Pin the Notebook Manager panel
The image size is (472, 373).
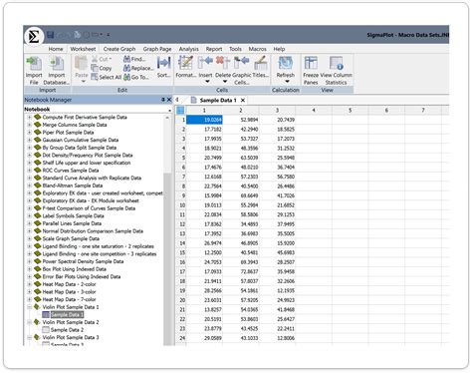click(163, 100)
